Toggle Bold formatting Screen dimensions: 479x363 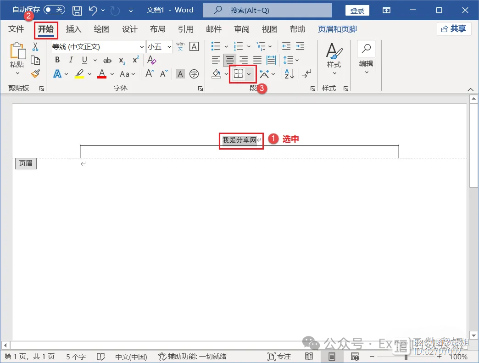(x=57, y=60)
